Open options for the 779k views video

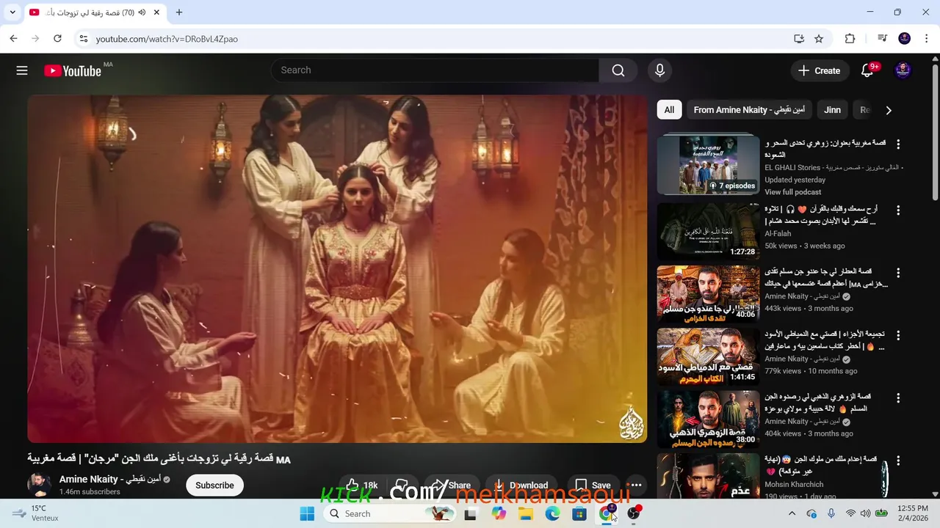[897, 335]
